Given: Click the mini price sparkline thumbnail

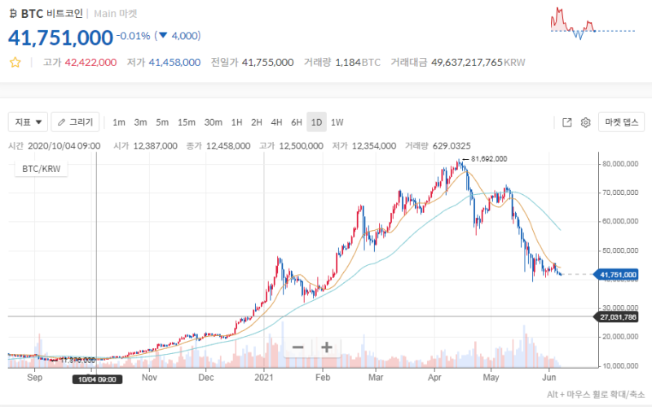Looking at the screenshot, I should 593,24.
